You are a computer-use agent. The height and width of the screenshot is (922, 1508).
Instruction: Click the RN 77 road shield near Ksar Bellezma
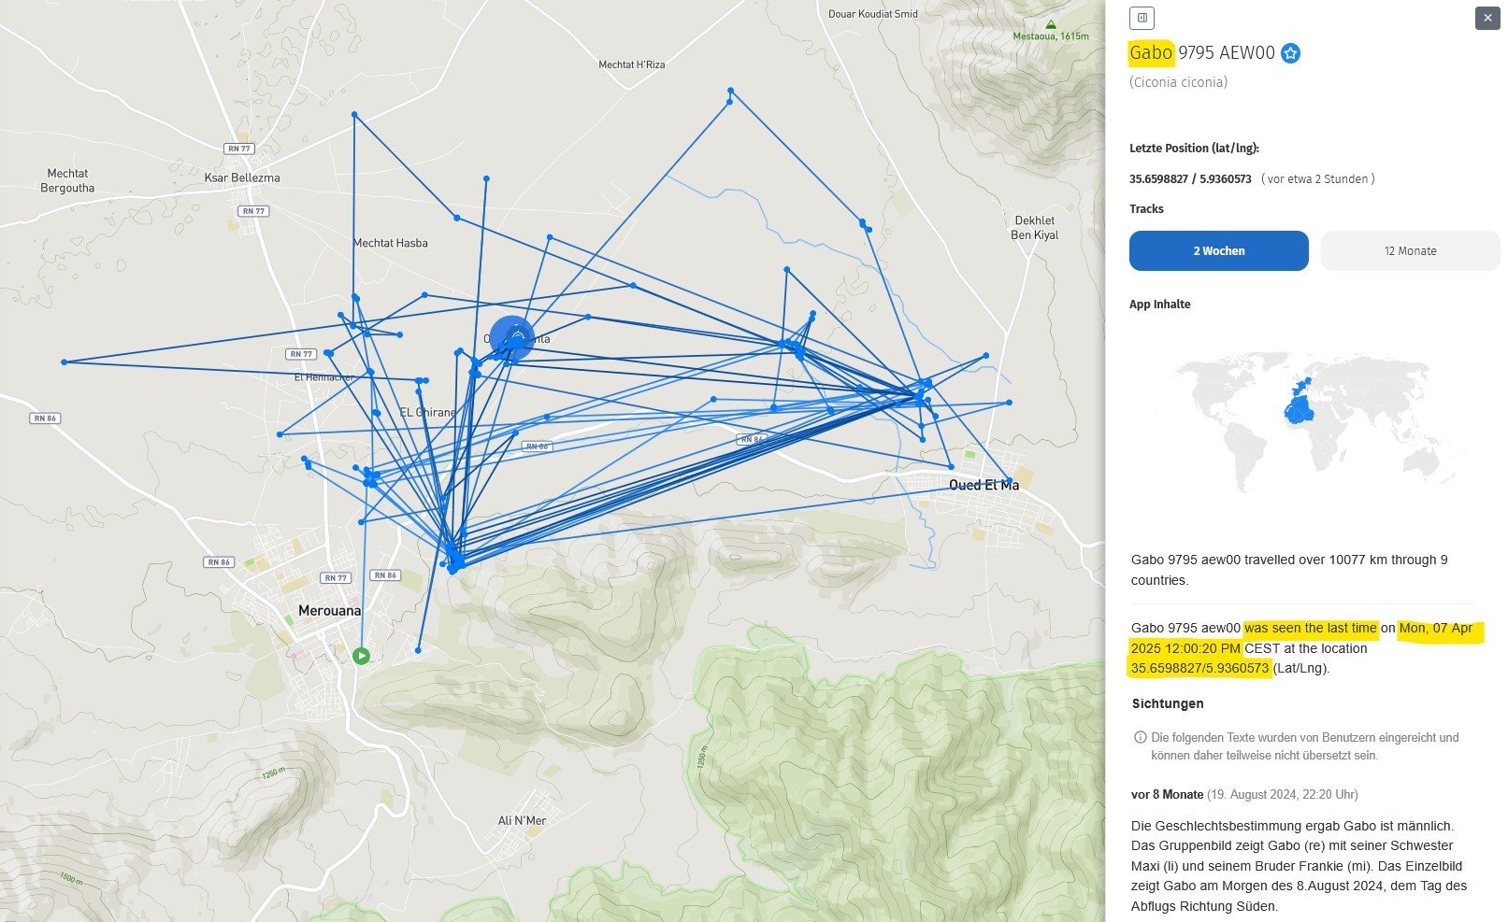click(x=239, y=149)
